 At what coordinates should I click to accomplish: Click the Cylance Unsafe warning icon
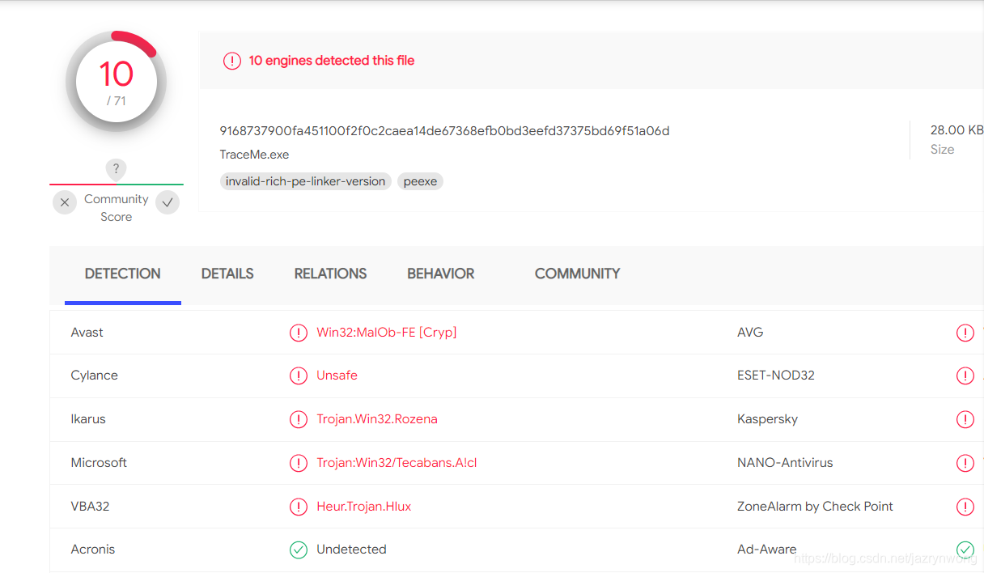point(299,376)
